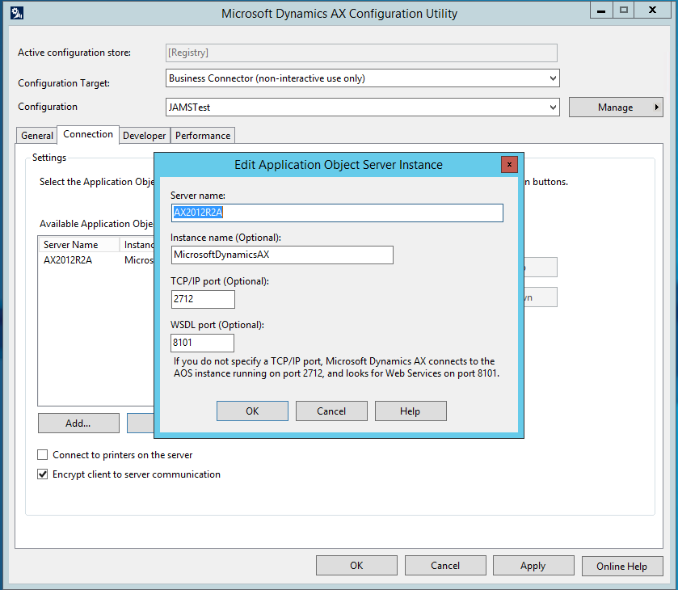Open the Configuration dropdown showing JAMSTest
Viewport: 678px width, 590px height.
(553, 107)
